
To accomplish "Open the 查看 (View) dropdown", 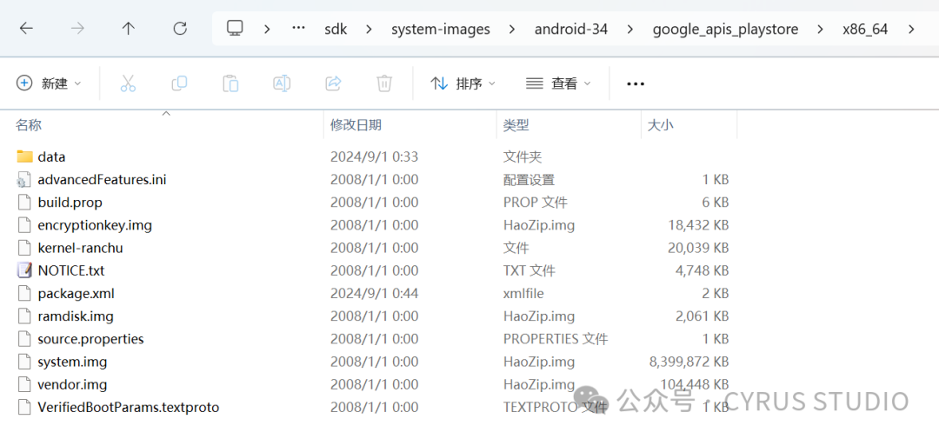I will [558, 83].
